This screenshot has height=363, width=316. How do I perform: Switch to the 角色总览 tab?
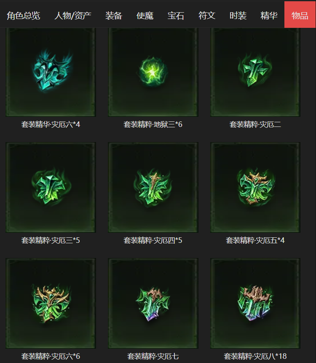(23, 16)
